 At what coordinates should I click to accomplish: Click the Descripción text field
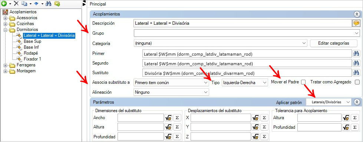[243, 23]
